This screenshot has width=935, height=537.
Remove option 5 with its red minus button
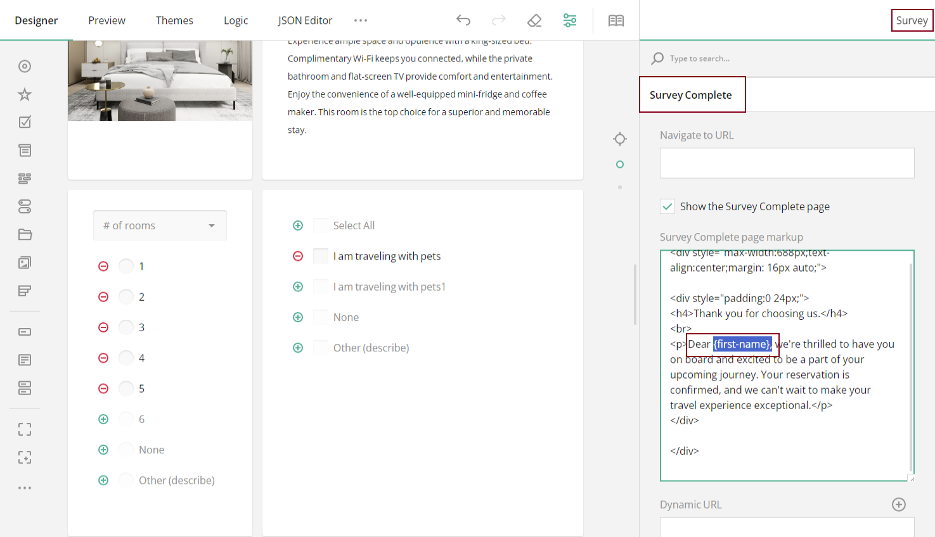103,388
